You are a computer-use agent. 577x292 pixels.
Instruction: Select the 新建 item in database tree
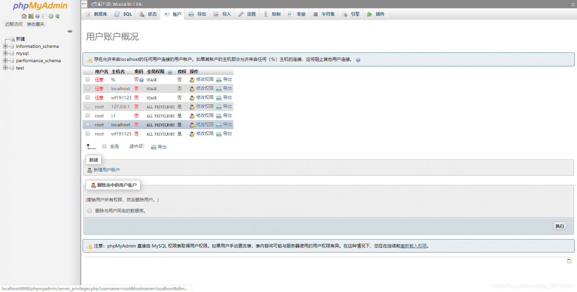[x=20, y=39]
